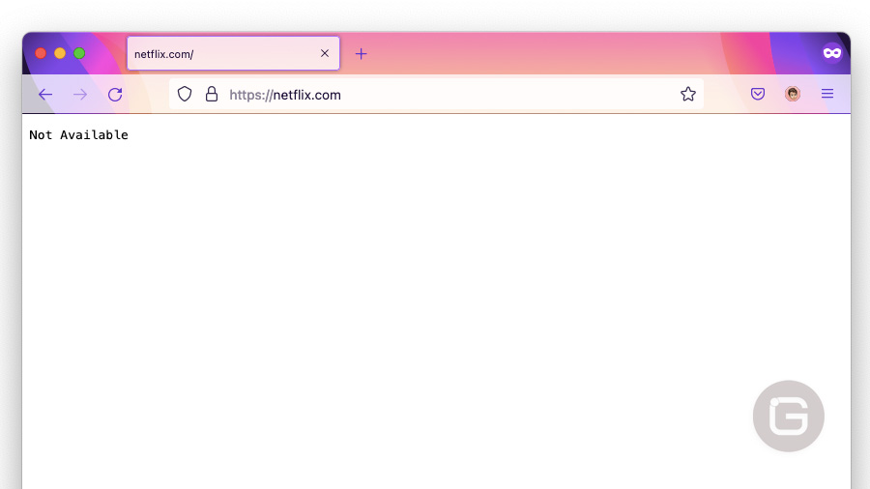The image size is (870, 489).
Task: Close the netflix.com/ tab
Action: pyautogui.click(x=325, y=53)
